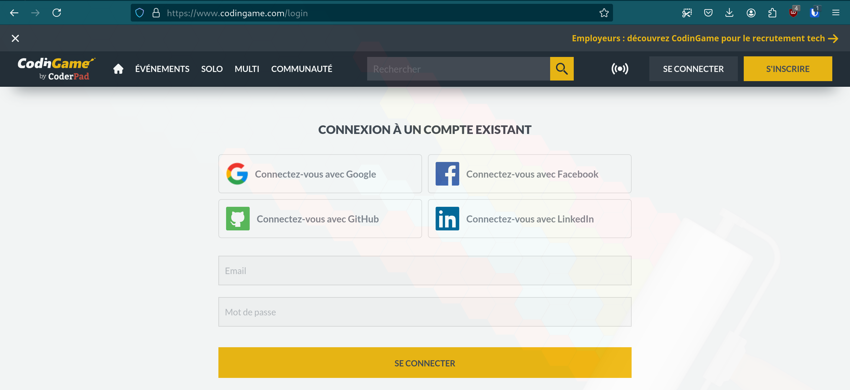Bookmark this page with the star icon

(604, 13)
